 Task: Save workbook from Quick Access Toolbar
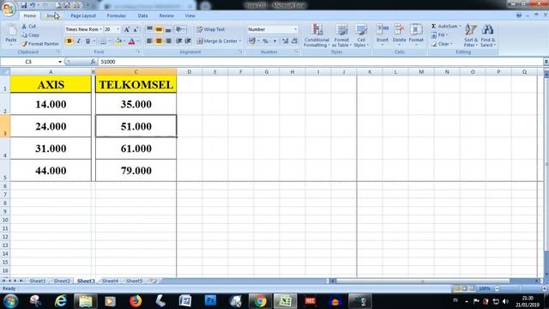23,5
